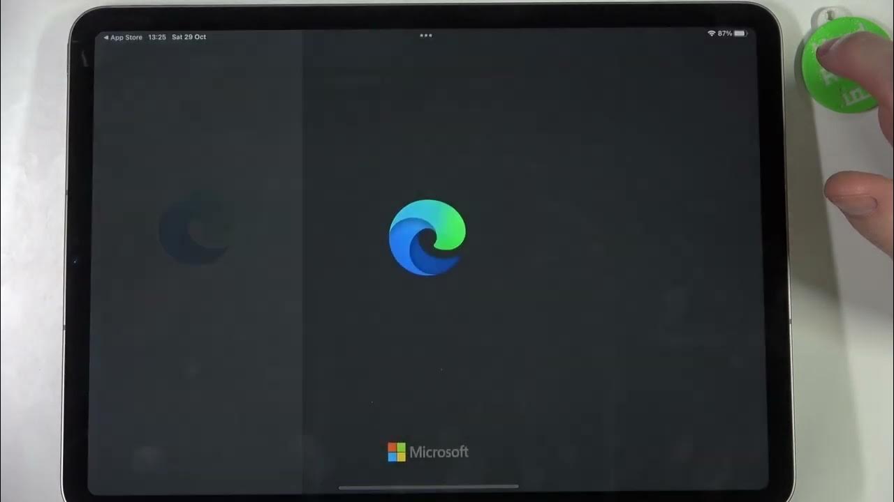Return to App Store via status bar
The width and height of the screenshot is (894, 502).
click(126, 37)
